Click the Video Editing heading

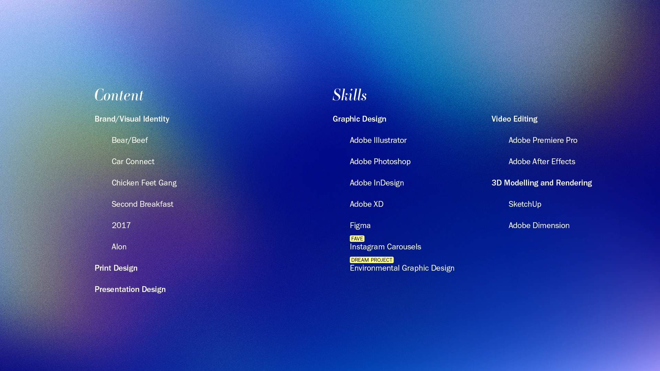click(514, 119)
